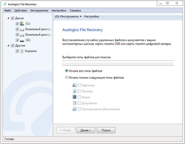This screenshot has width=185, height=144.
Task: Click the Видео film icon
Action: tap(74, 97)
